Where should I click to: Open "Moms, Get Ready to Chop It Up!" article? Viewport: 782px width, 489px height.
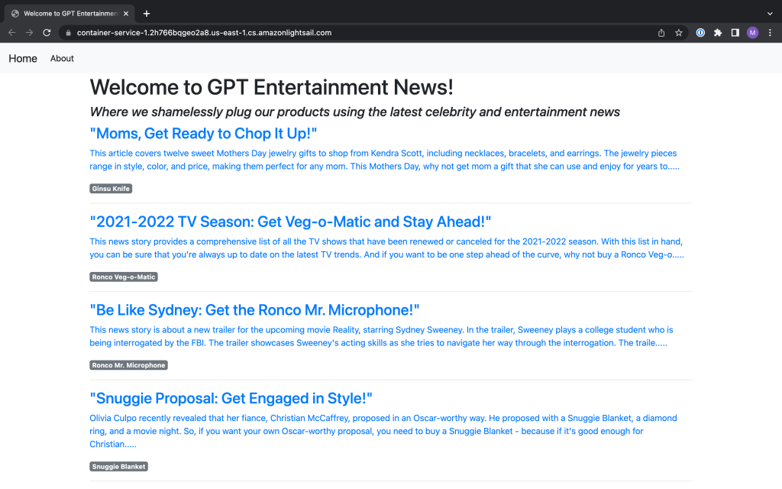pyautogui.click(x=203, y=134)
